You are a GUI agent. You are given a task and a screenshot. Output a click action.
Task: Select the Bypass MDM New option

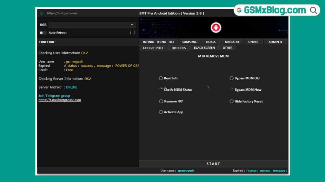245,89
